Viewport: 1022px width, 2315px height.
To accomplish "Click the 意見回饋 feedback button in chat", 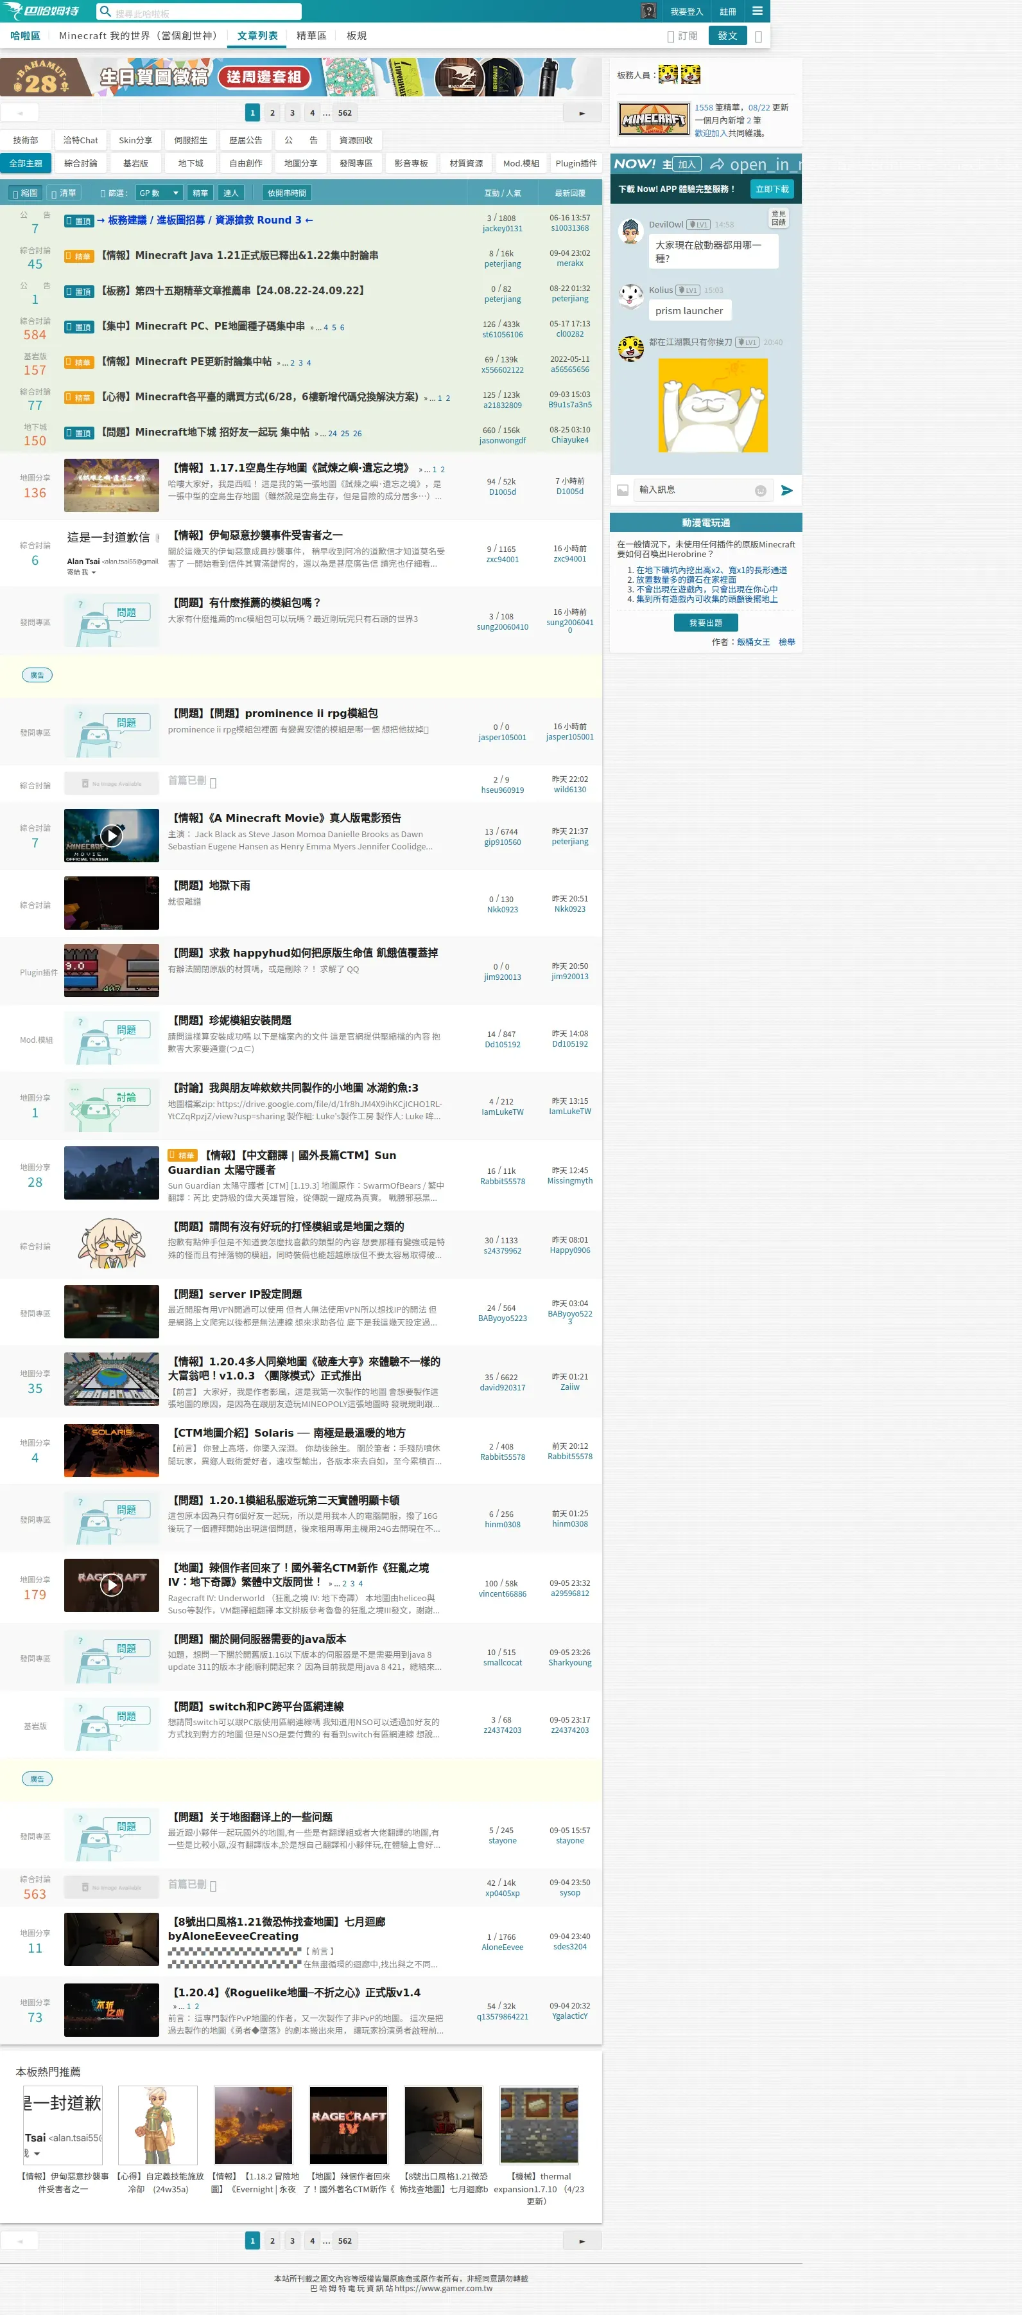I will [777, 218].
